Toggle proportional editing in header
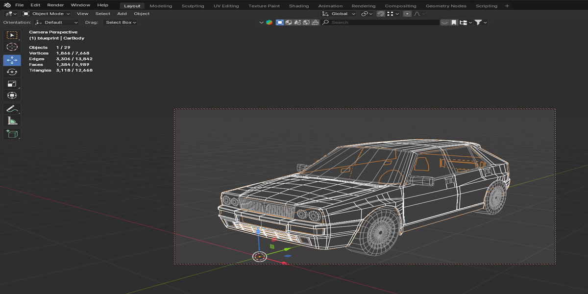The height and width of the screenshot is (294, 588). point(407,14)
